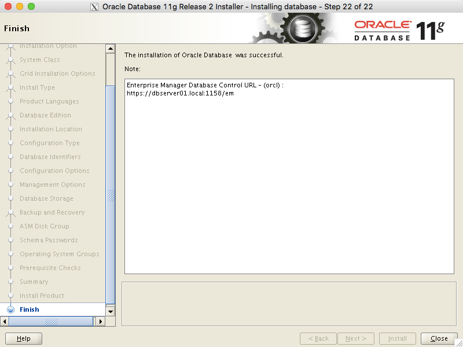
Task: Click the node icon beside Prerequisite Checks
Action: tap(12, 268)
